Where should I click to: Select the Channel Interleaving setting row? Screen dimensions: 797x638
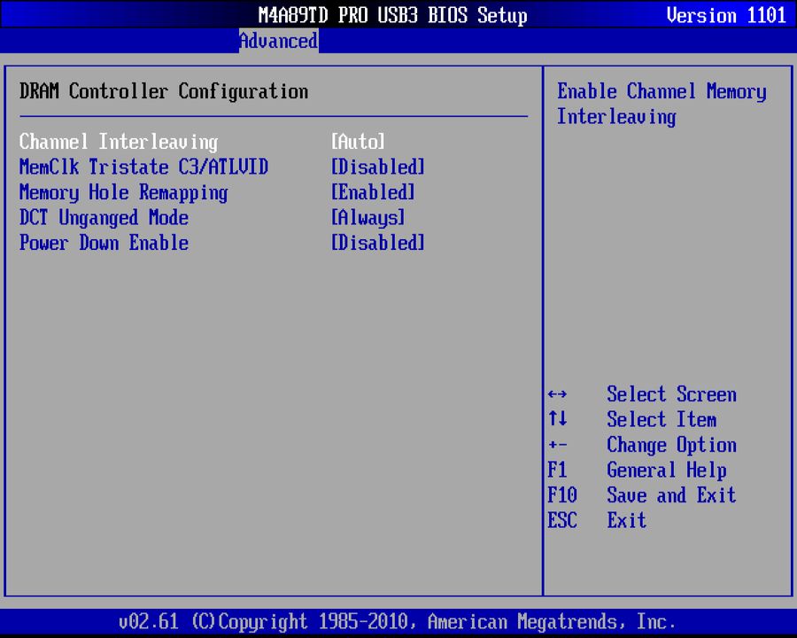[x=118, y=142]
